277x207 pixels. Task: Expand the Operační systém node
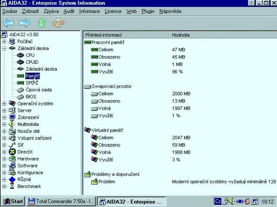(x=4, y=103)
